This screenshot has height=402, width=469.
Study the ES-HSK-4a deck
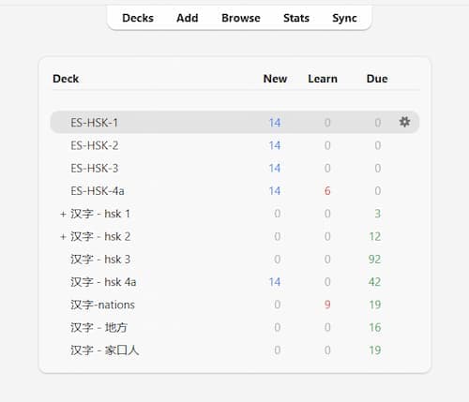click(98, 191)
